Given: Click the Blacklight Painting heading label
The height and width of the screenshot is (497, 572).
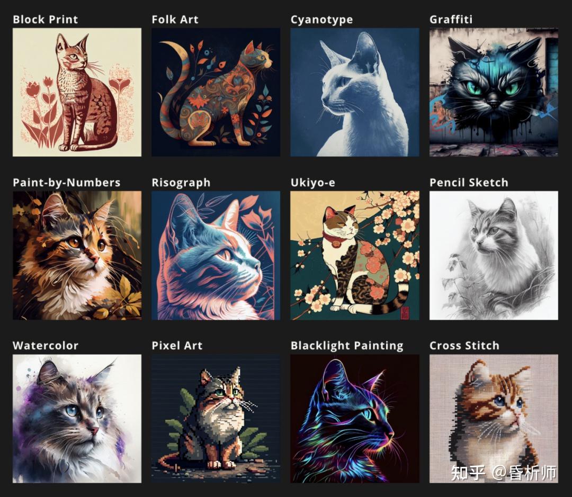Looking at the screenshot, I should 347,346.
